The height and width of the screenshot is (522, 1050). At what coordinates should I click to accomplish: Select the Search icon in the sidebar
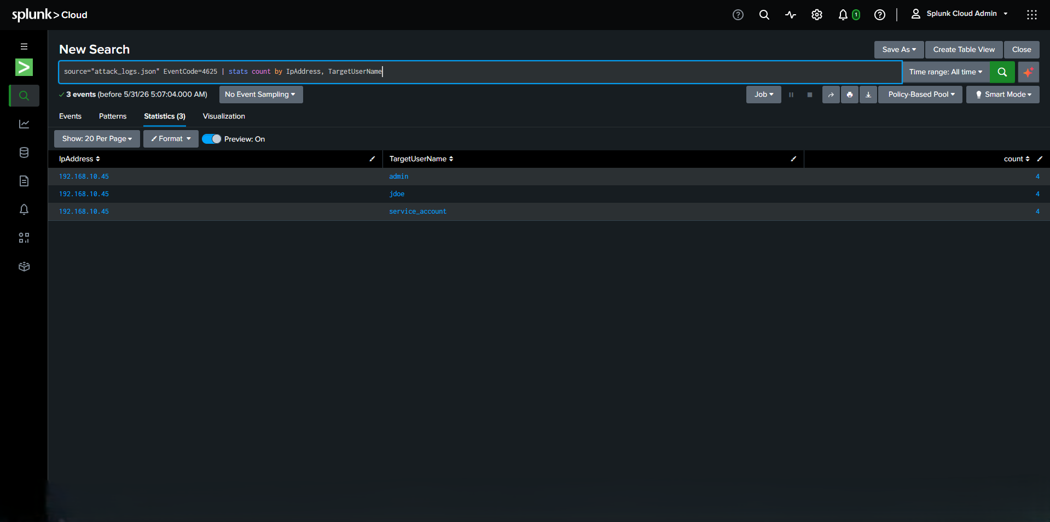(x=24, y=96)
